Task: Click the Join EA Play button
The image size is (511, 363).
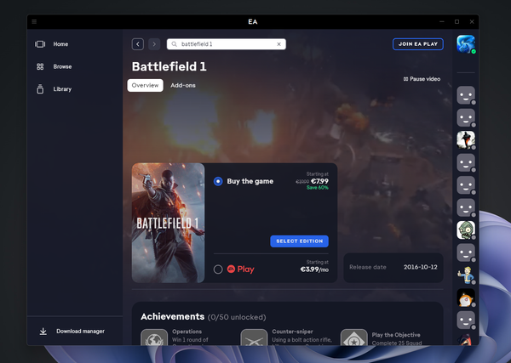Action: click(x=417, y=44)
